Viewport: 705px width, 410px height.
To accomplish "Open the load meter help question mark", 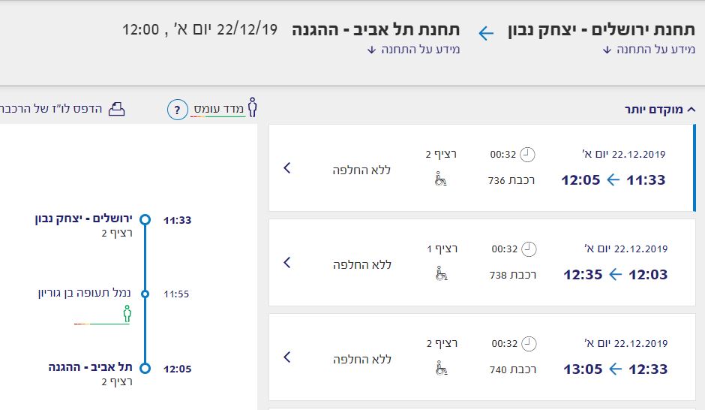I will coord(177,111).
